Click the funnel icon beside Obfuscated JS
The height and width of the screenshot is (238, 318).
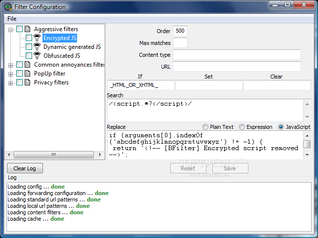tap(37, 55)
